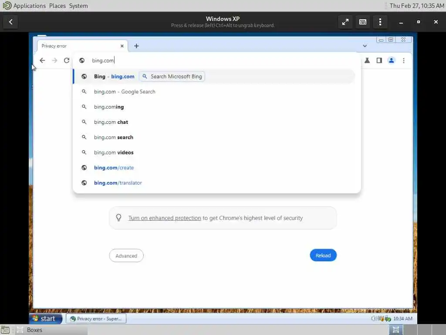
Task: Click the XP tray volume icon
Action: (x=374, y=318)
